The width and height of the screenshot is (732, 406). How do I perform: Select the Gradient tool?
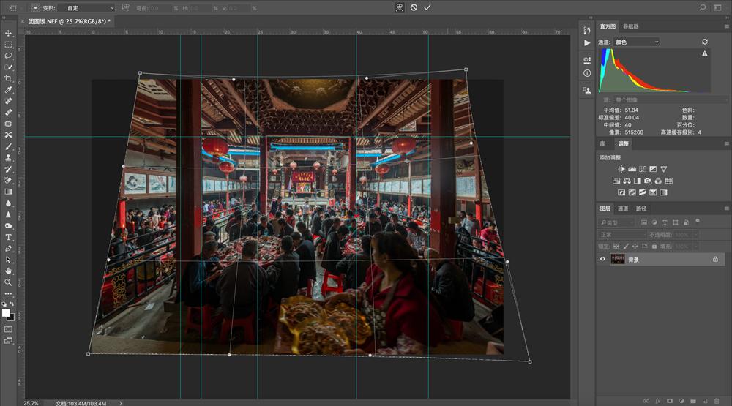[x=8, y=192]
